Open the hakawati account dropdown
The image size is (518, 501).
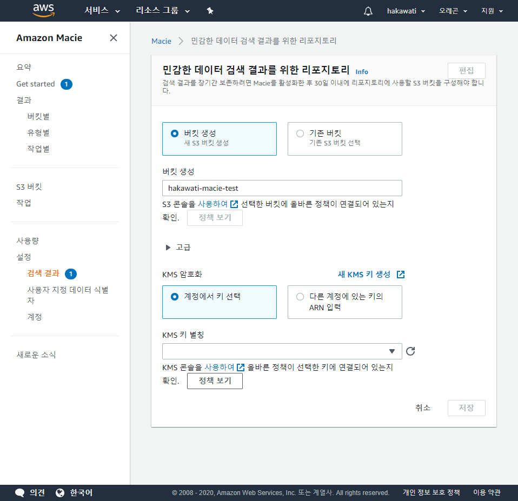pos(406,11)
